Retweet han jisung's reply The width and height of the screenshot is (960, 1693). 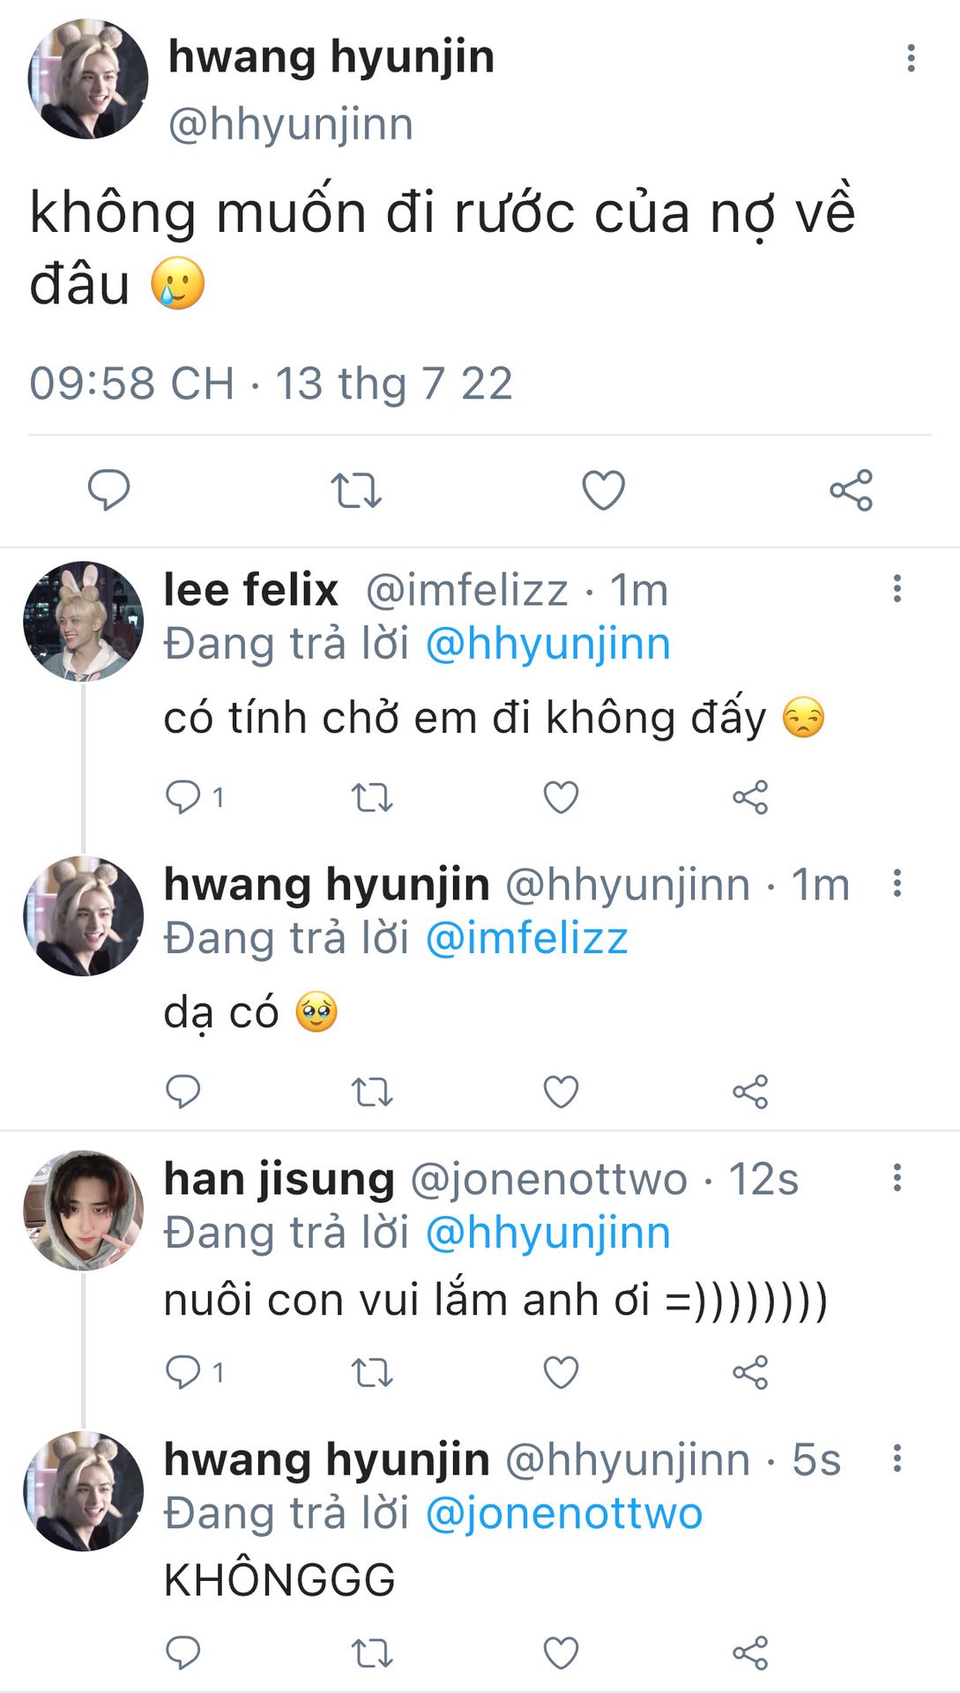pyautogui.click(x=372, y=1372)
